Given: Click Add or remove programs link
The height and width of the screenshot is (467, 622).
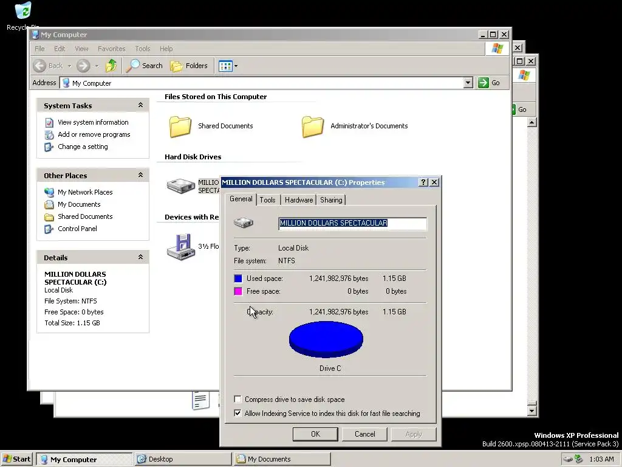Looking at the screenshot, I should tap(94, 134).
